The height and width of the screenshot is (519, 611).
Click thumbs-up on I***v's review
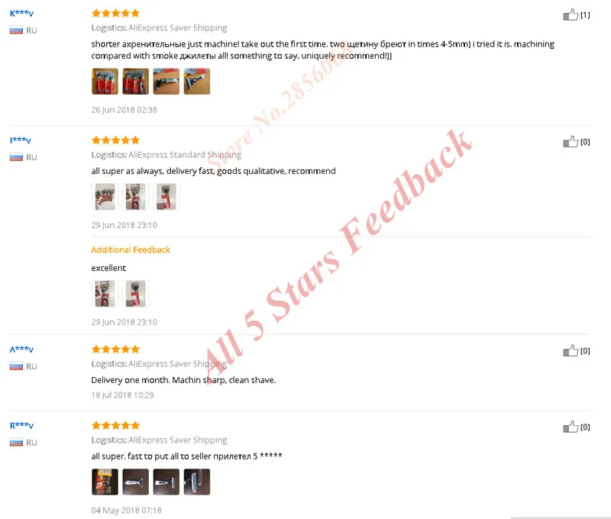pos(571,142)
